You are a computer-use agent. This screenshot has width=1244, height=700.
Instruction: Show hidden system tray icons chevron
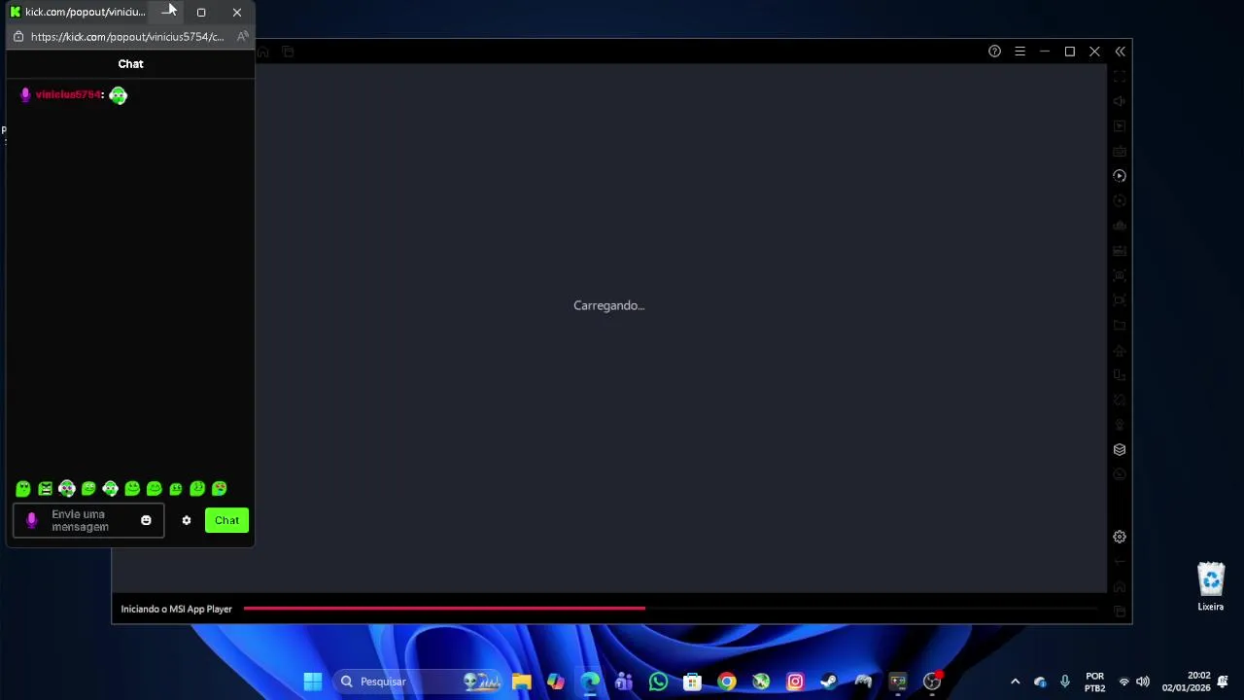(x=1016, y=682)
